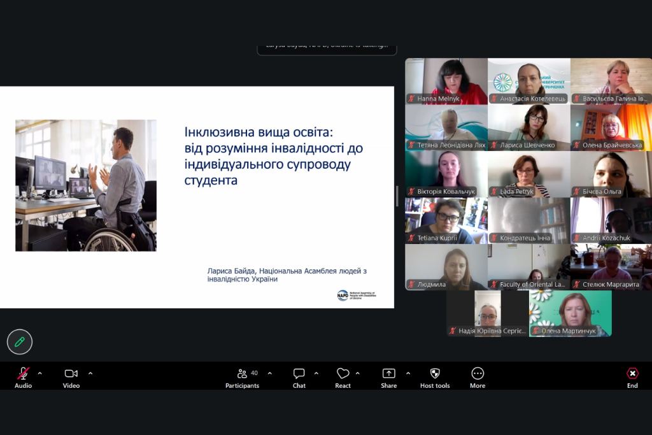The height and width of the screenshot is (435, 652).
Task: Select Людмила video tile
Action: coord(446,267)
